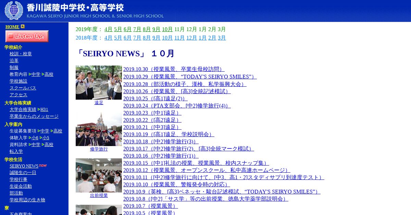Open the Listen Up! banner button
411x215 pixels.
click(x=27, y=36)
